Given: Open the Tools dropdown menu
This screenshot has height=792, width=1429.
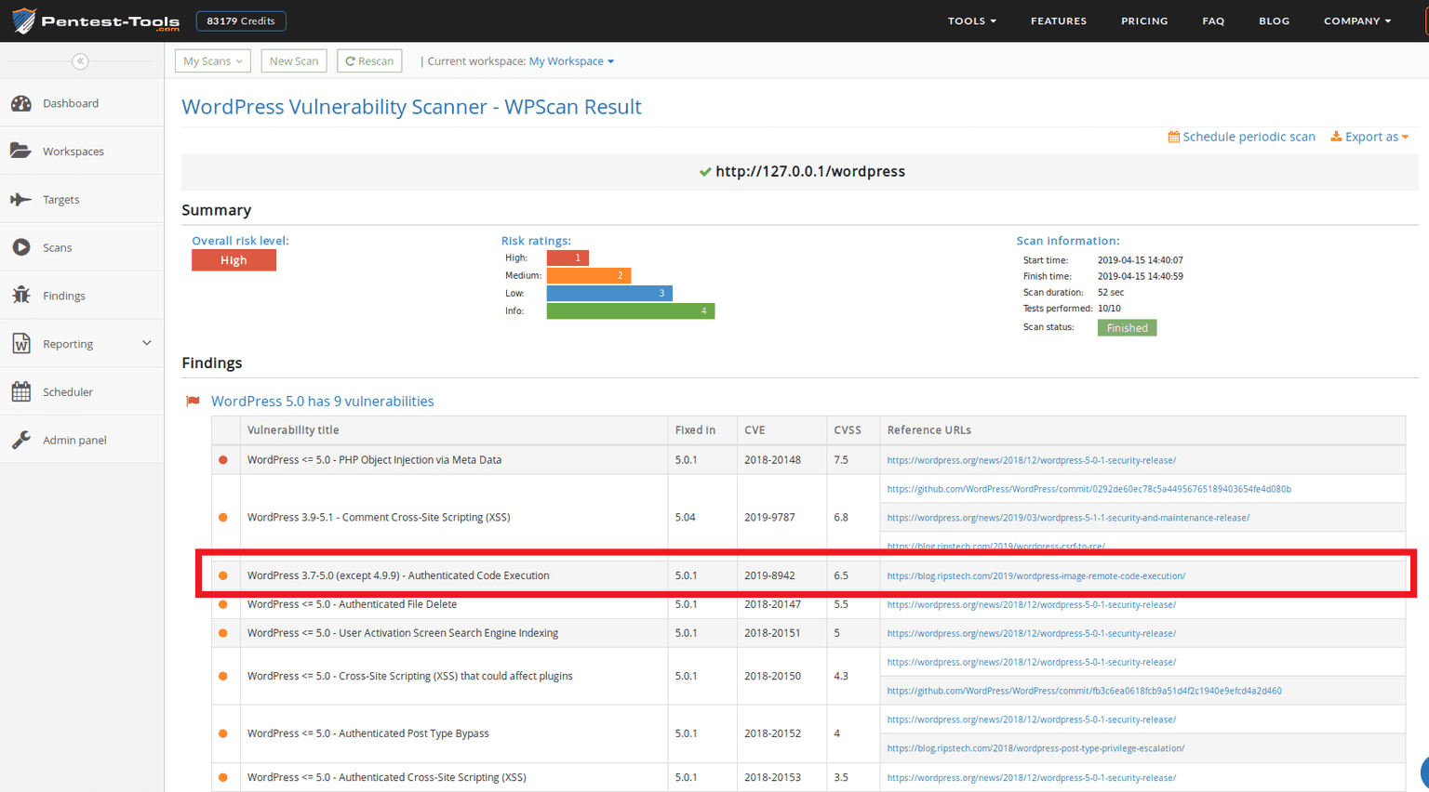Looking at the screenshot, I should [x=971, y=20].
